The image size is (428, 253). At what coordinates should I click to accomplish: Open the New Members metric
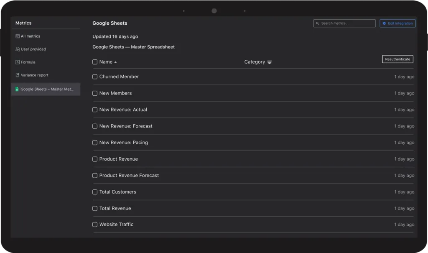(x=115, y=93)
